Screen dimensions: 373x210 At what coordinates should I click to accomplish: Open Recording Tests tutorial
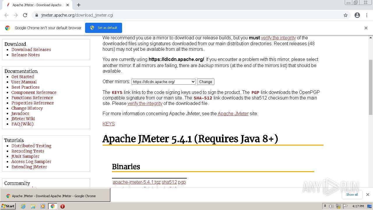[28, 151]
